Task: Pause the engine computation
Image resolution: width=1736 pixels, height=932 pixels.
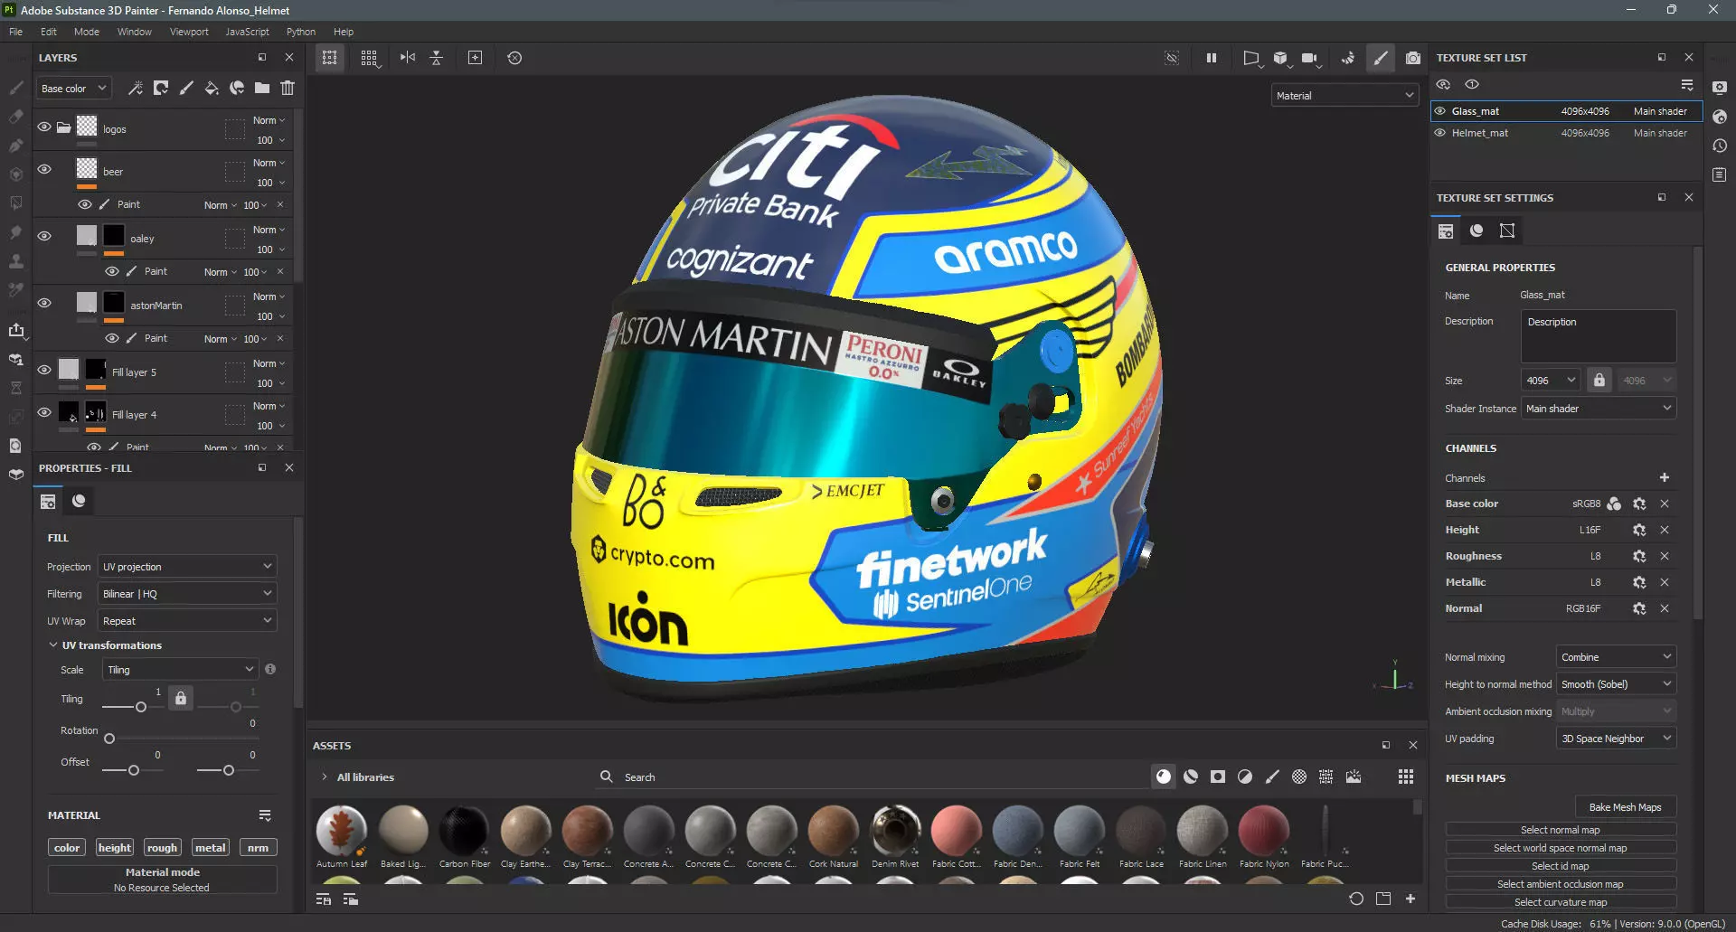Action: click(1212, 58)
